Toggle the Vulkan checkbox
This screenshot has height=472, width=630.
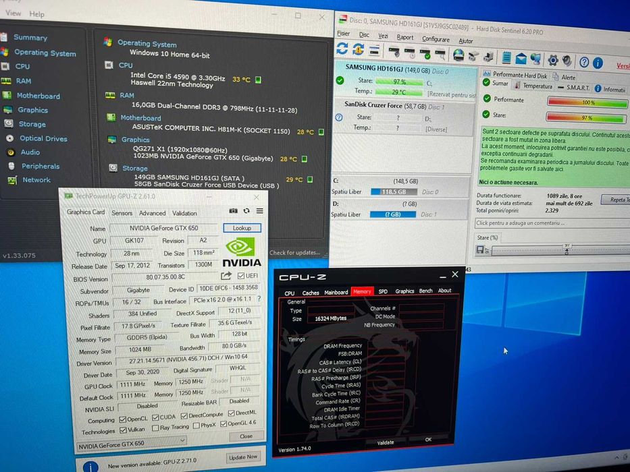pos(123,430)
